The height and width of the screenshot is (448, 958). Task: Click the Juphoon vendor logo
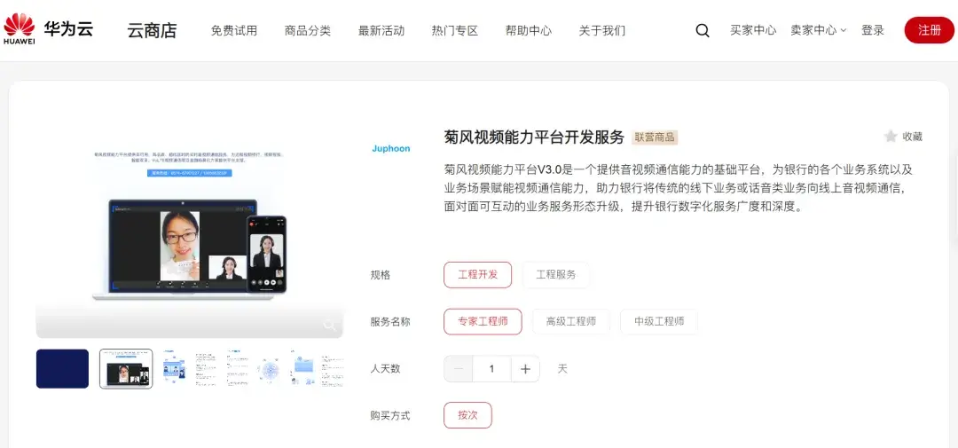391,149
